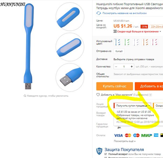The image size is (163, 158).
Task: Click the translate icon beside English title link
Action: (x=99, y=13)
